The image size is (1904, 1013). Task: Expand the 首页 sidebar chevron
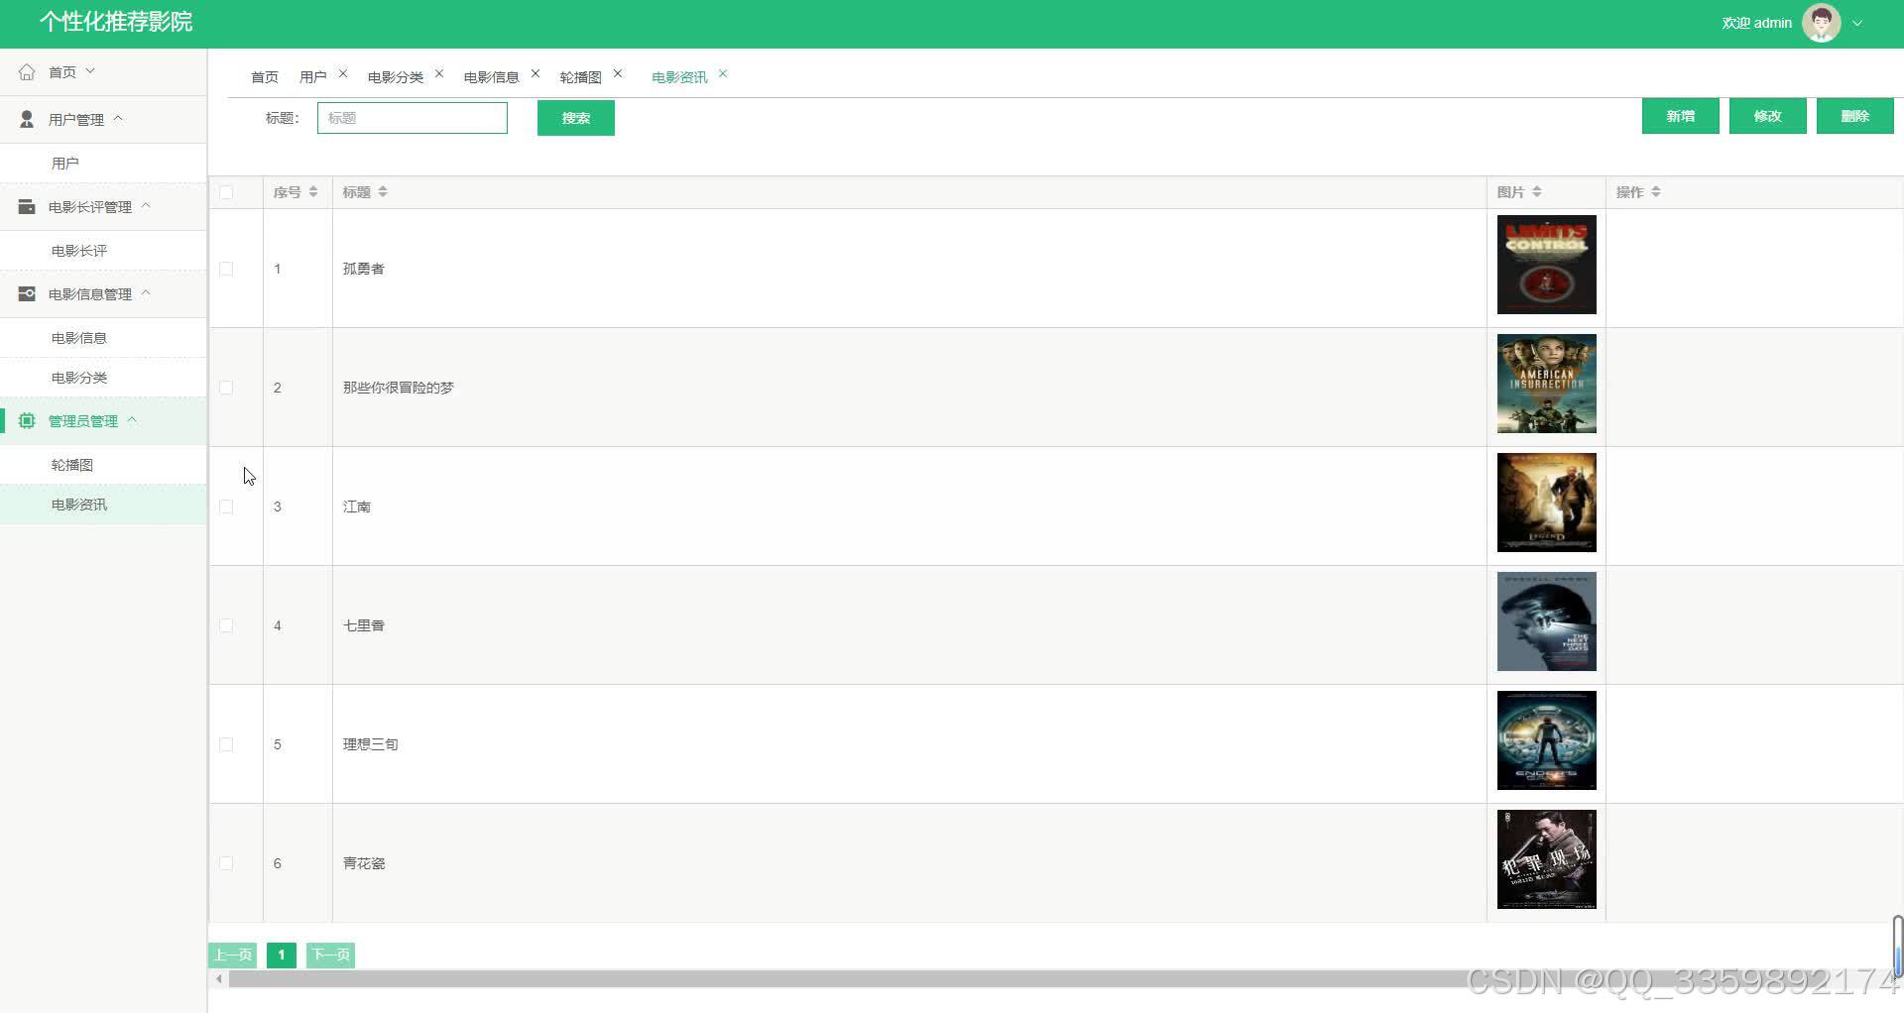click(90, 71)
